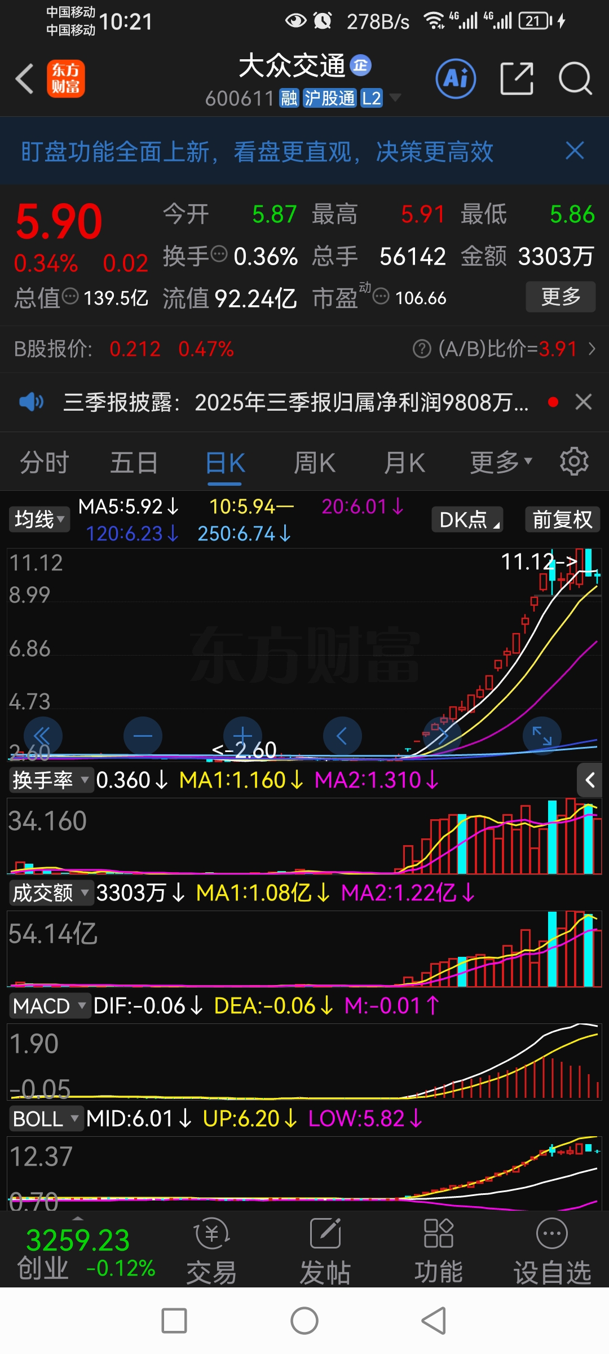Tap the back arrow at top left
Screen dimensions: 609x1354
25,78
